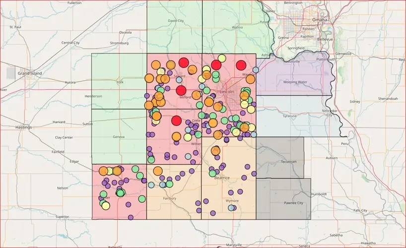
Task: Select the Sutton town label
Action: tap(87, 124)
